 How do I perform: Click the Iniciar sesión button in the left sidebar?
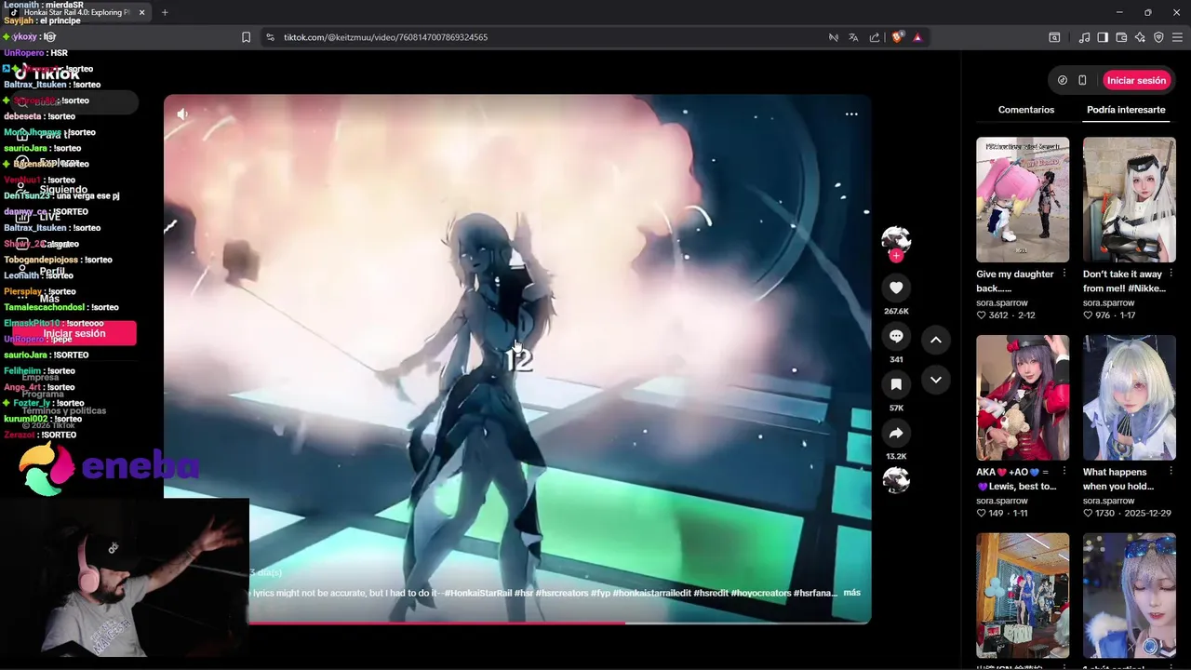(x=74, y=333)
